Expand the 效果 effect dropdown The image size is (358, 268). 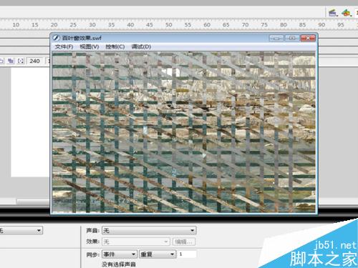(136, 242)
